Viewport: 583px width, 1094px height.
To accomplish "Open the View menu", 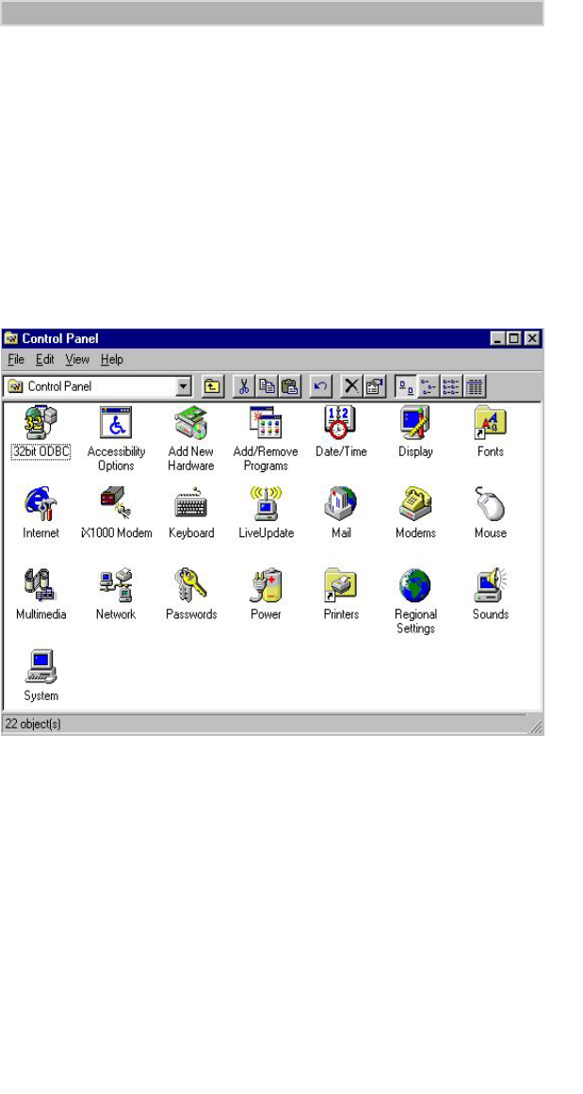I will click(x=77, y=359).
